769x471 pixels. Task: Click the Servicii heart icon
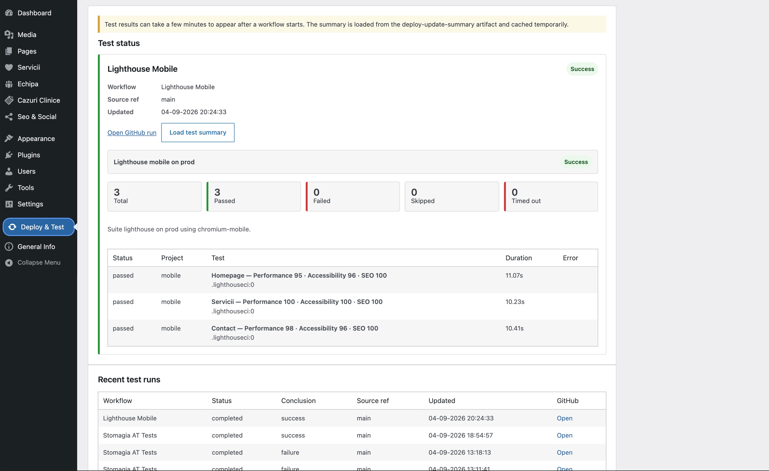click(9, 67)
